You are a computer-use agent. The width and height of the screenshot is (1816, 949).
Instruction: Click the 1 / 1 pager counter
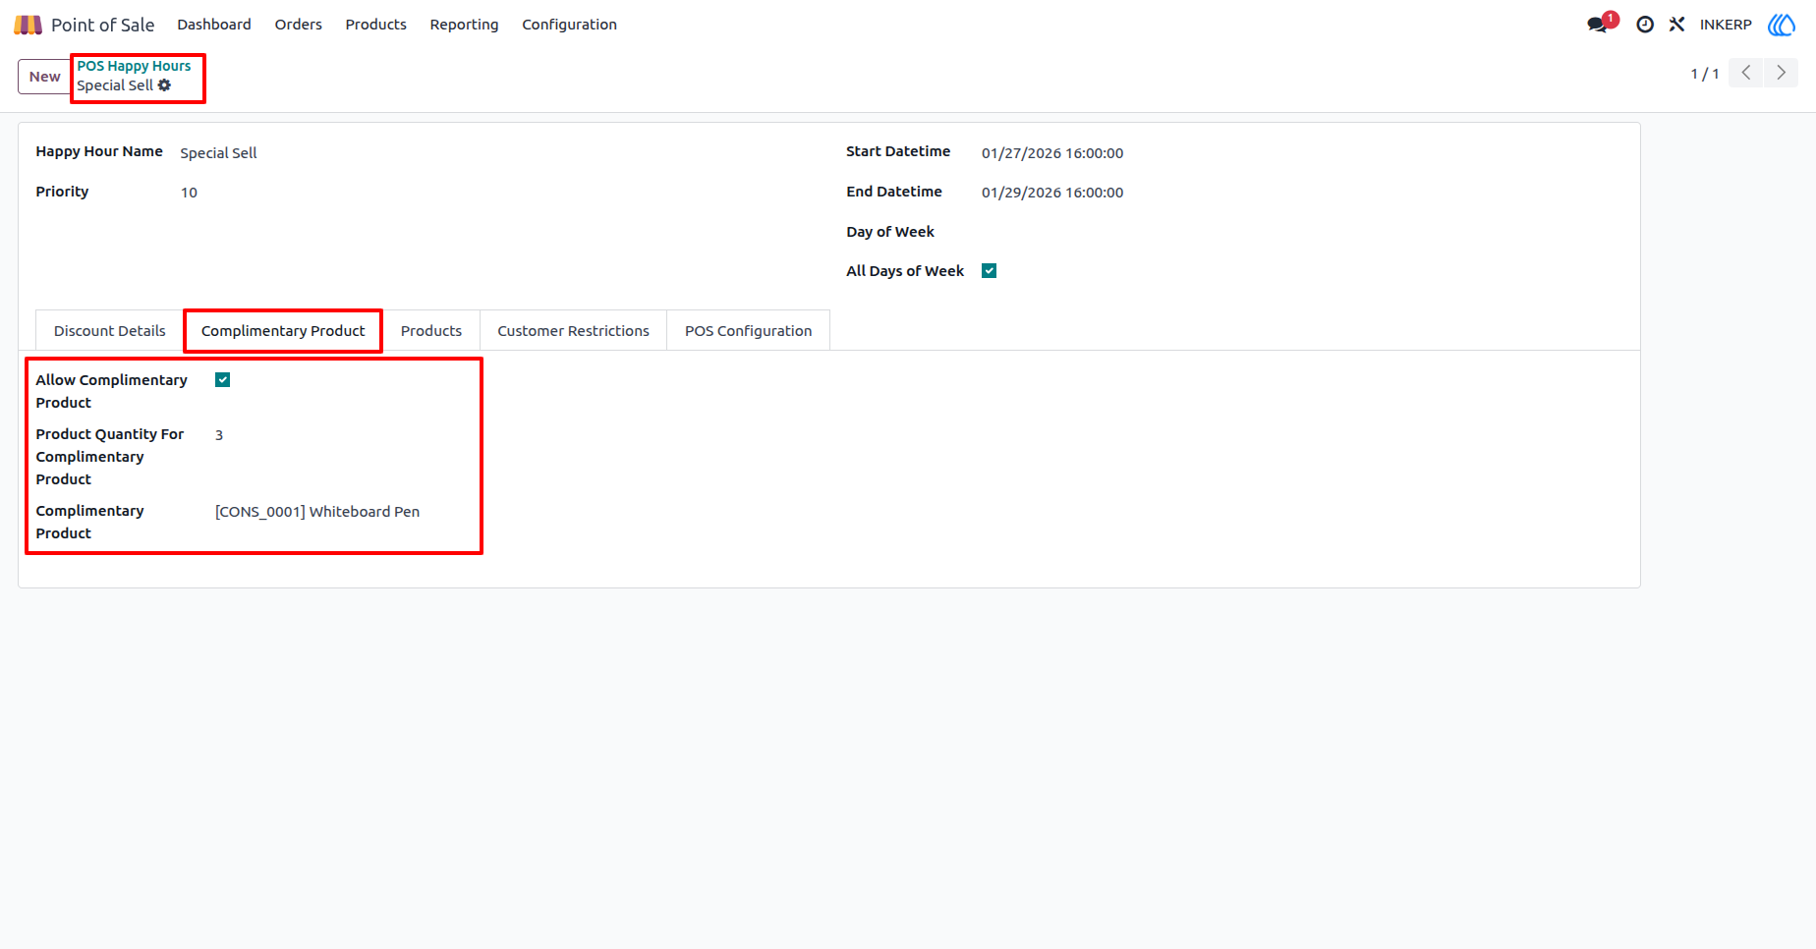click(1705, 74)
